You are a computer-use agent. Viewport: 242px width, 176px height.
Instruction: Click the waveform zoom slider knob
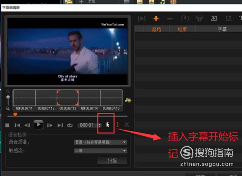click(x=8, y=97)
